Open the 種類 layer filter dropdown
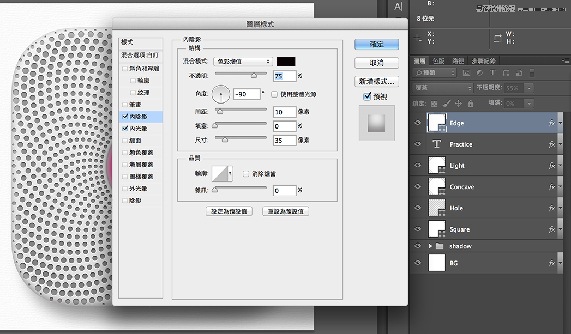 [x=435, y=73]
